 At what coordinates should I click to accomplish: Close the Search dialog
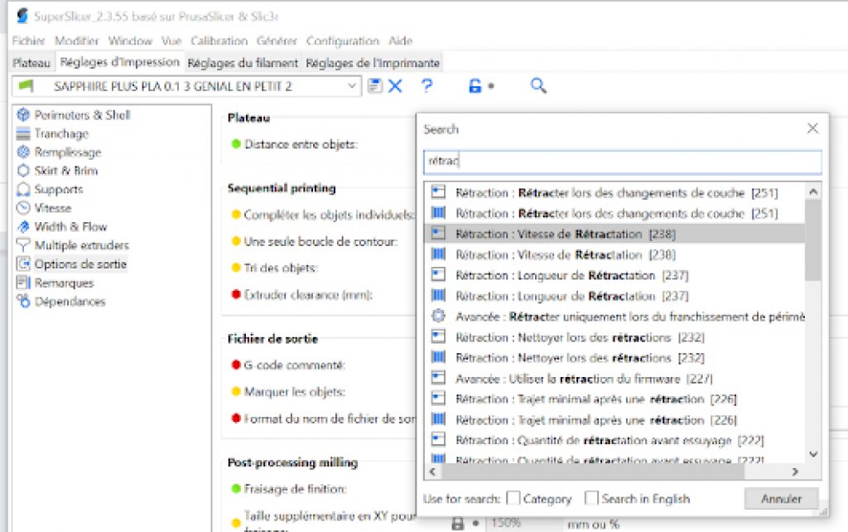(812, 128)
